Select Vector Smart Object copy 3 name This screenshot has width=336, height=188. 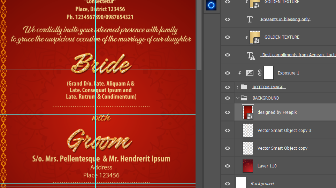click(x=284, y=131)
